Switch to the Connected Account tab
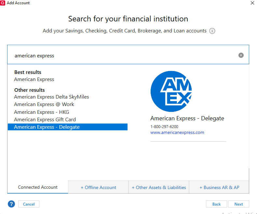 click(38, 187)
